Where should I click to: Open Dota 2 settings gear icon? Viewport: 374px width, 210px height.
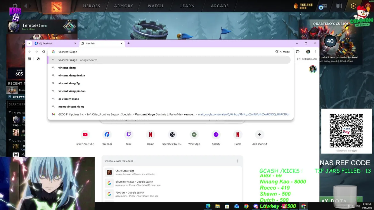pos(15,6)
